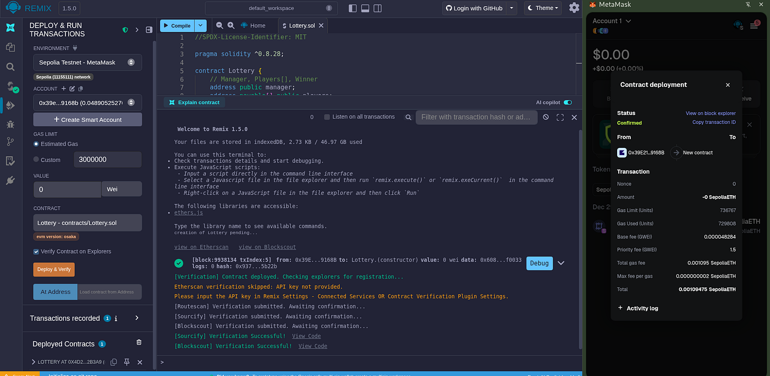Open the Solidity compiler sidebar icon
The image size is (770, 376).
(12, 86)
